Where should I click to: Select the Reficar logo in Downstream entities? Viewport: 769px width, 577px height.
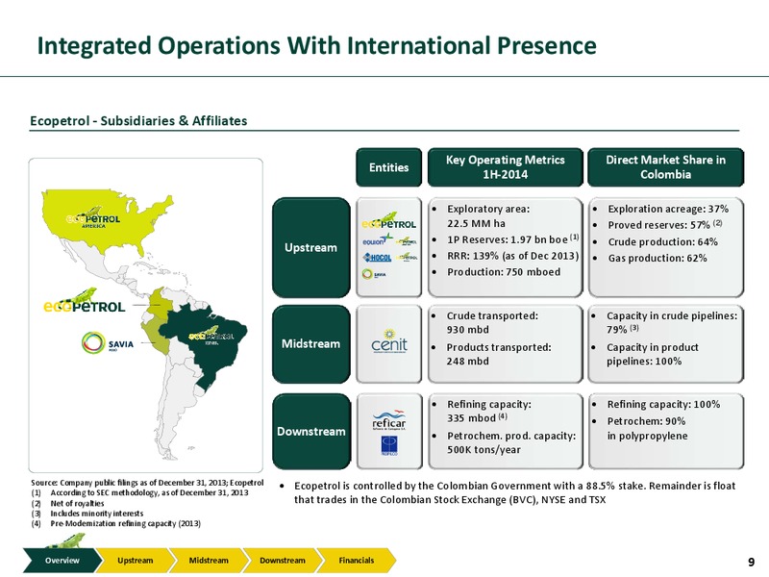[x=389, y=420]
